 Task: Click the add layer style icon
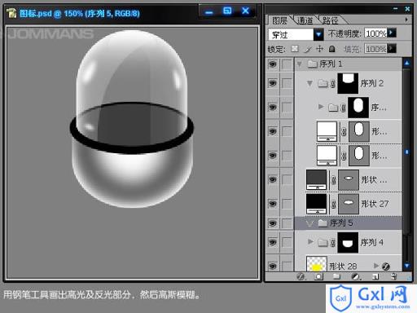pyautogui.click(x=301, y=276)
